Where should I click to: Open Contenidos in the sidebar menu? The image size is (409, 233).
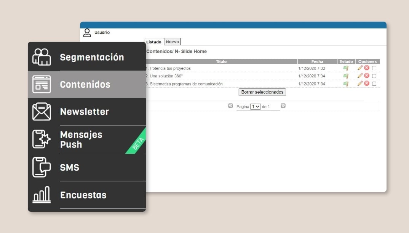[x=87, y=85]
